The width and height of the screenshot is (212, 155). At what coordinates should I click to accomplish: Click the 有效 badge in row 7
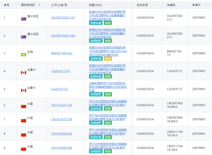108,123
